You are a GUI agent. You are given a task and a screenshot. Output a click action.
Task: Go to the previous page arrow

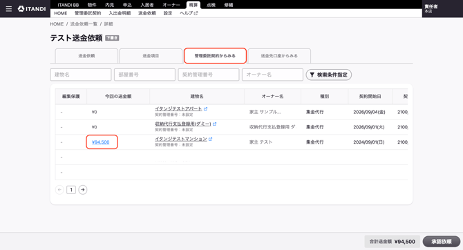pyautogui.click(x=59, y=190)
